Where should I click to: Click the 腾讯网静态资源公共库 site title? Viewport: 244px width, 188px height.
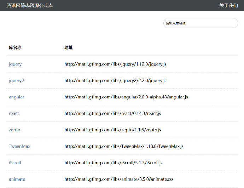[30, 5]
